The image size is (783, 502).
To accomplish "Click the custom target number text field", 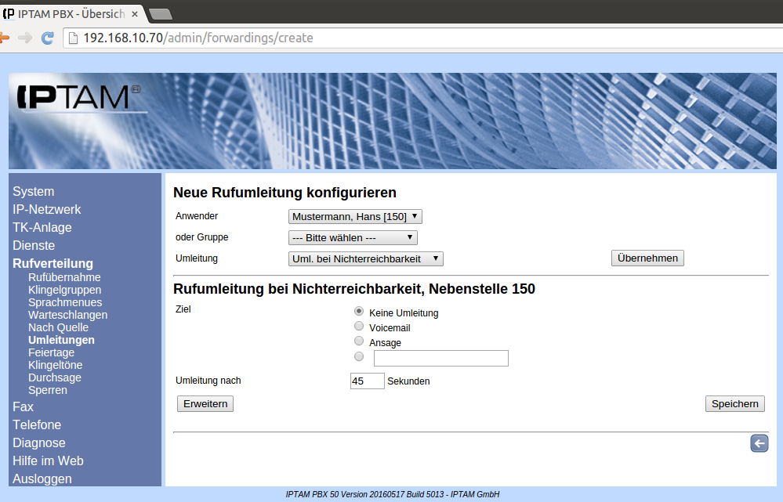I will (x=441, y=359).
